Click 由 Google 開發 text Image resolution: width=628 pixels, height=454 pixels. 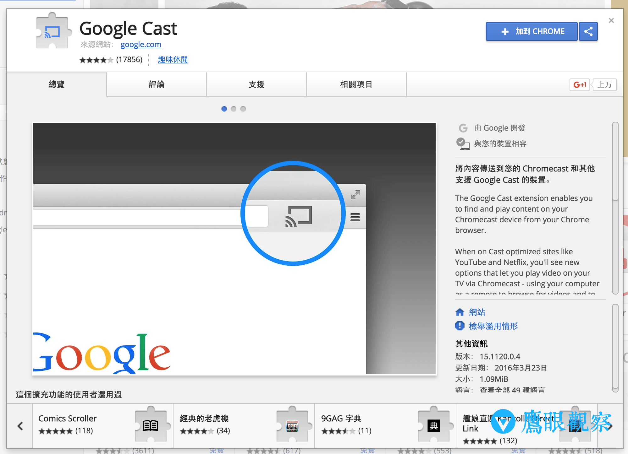(500, 128)
